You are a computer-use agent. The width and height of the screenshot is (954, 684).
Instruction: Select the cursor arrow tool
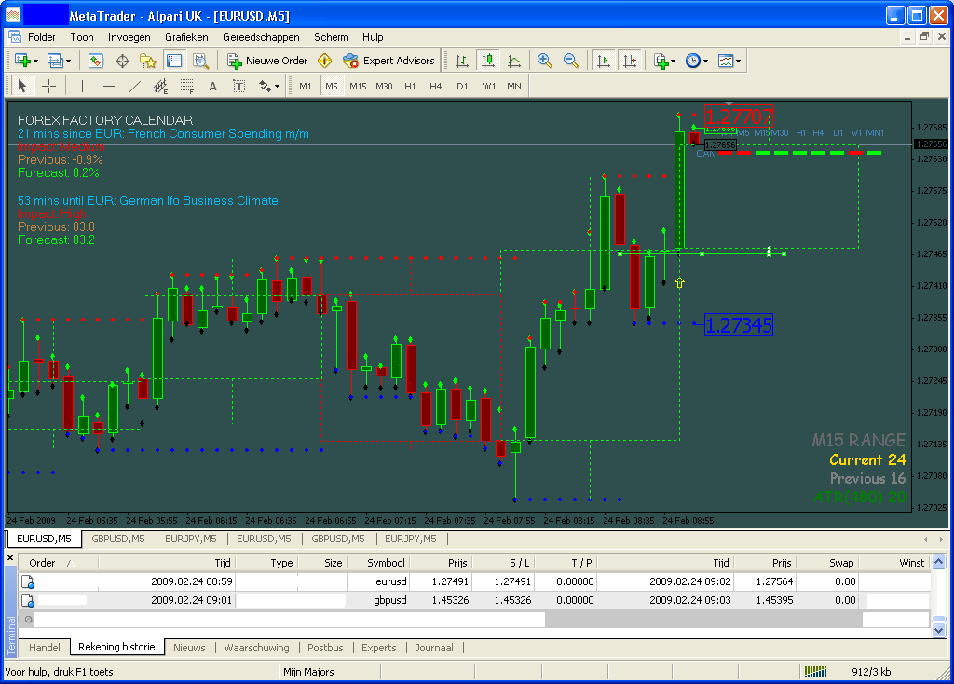[x=22, y=87]
